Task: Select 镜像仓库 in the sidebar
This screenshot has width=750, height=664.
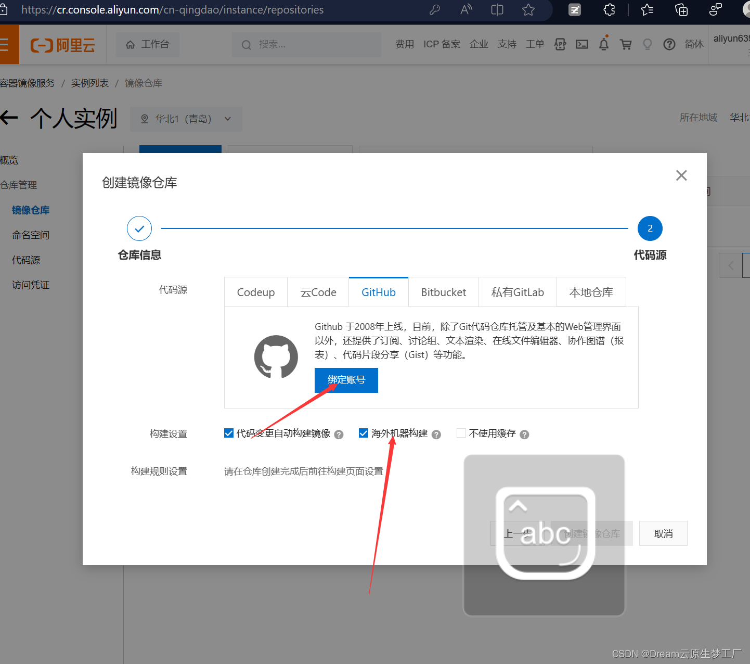Action: 31,210
